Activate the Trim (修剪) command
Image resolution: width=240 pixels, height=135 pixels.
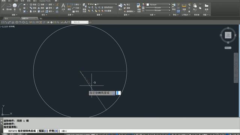(49, 4)
